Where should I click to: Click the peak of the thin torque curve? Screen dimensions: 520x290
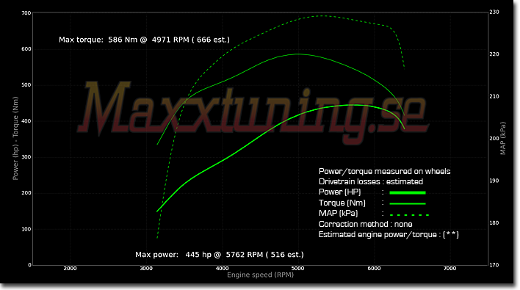297,54
